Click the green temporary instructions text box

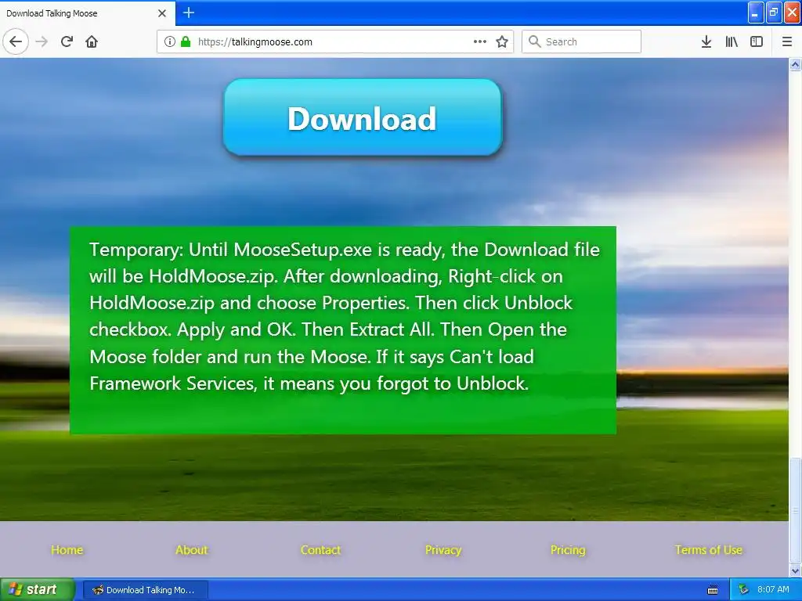(x=343, y=330)
